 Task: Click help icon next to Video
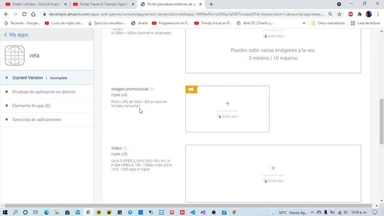[125, 148]
